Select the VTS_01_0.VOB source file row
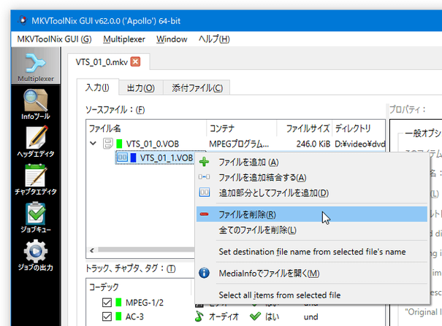Viewport: 442px width, 326px height. 236,144
